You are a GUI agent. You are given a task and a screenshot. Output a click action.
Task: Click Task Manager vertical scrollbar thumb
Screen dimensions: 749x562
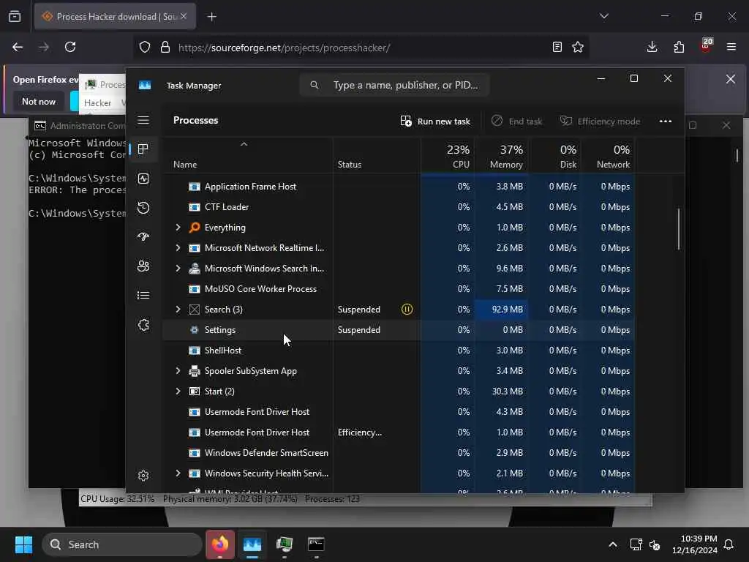tap(678, 228)
